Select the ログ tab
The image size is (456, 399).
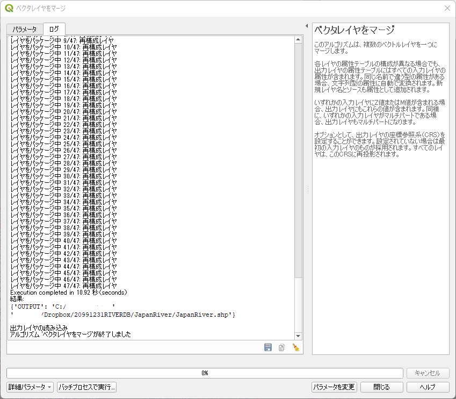[54, 29]
